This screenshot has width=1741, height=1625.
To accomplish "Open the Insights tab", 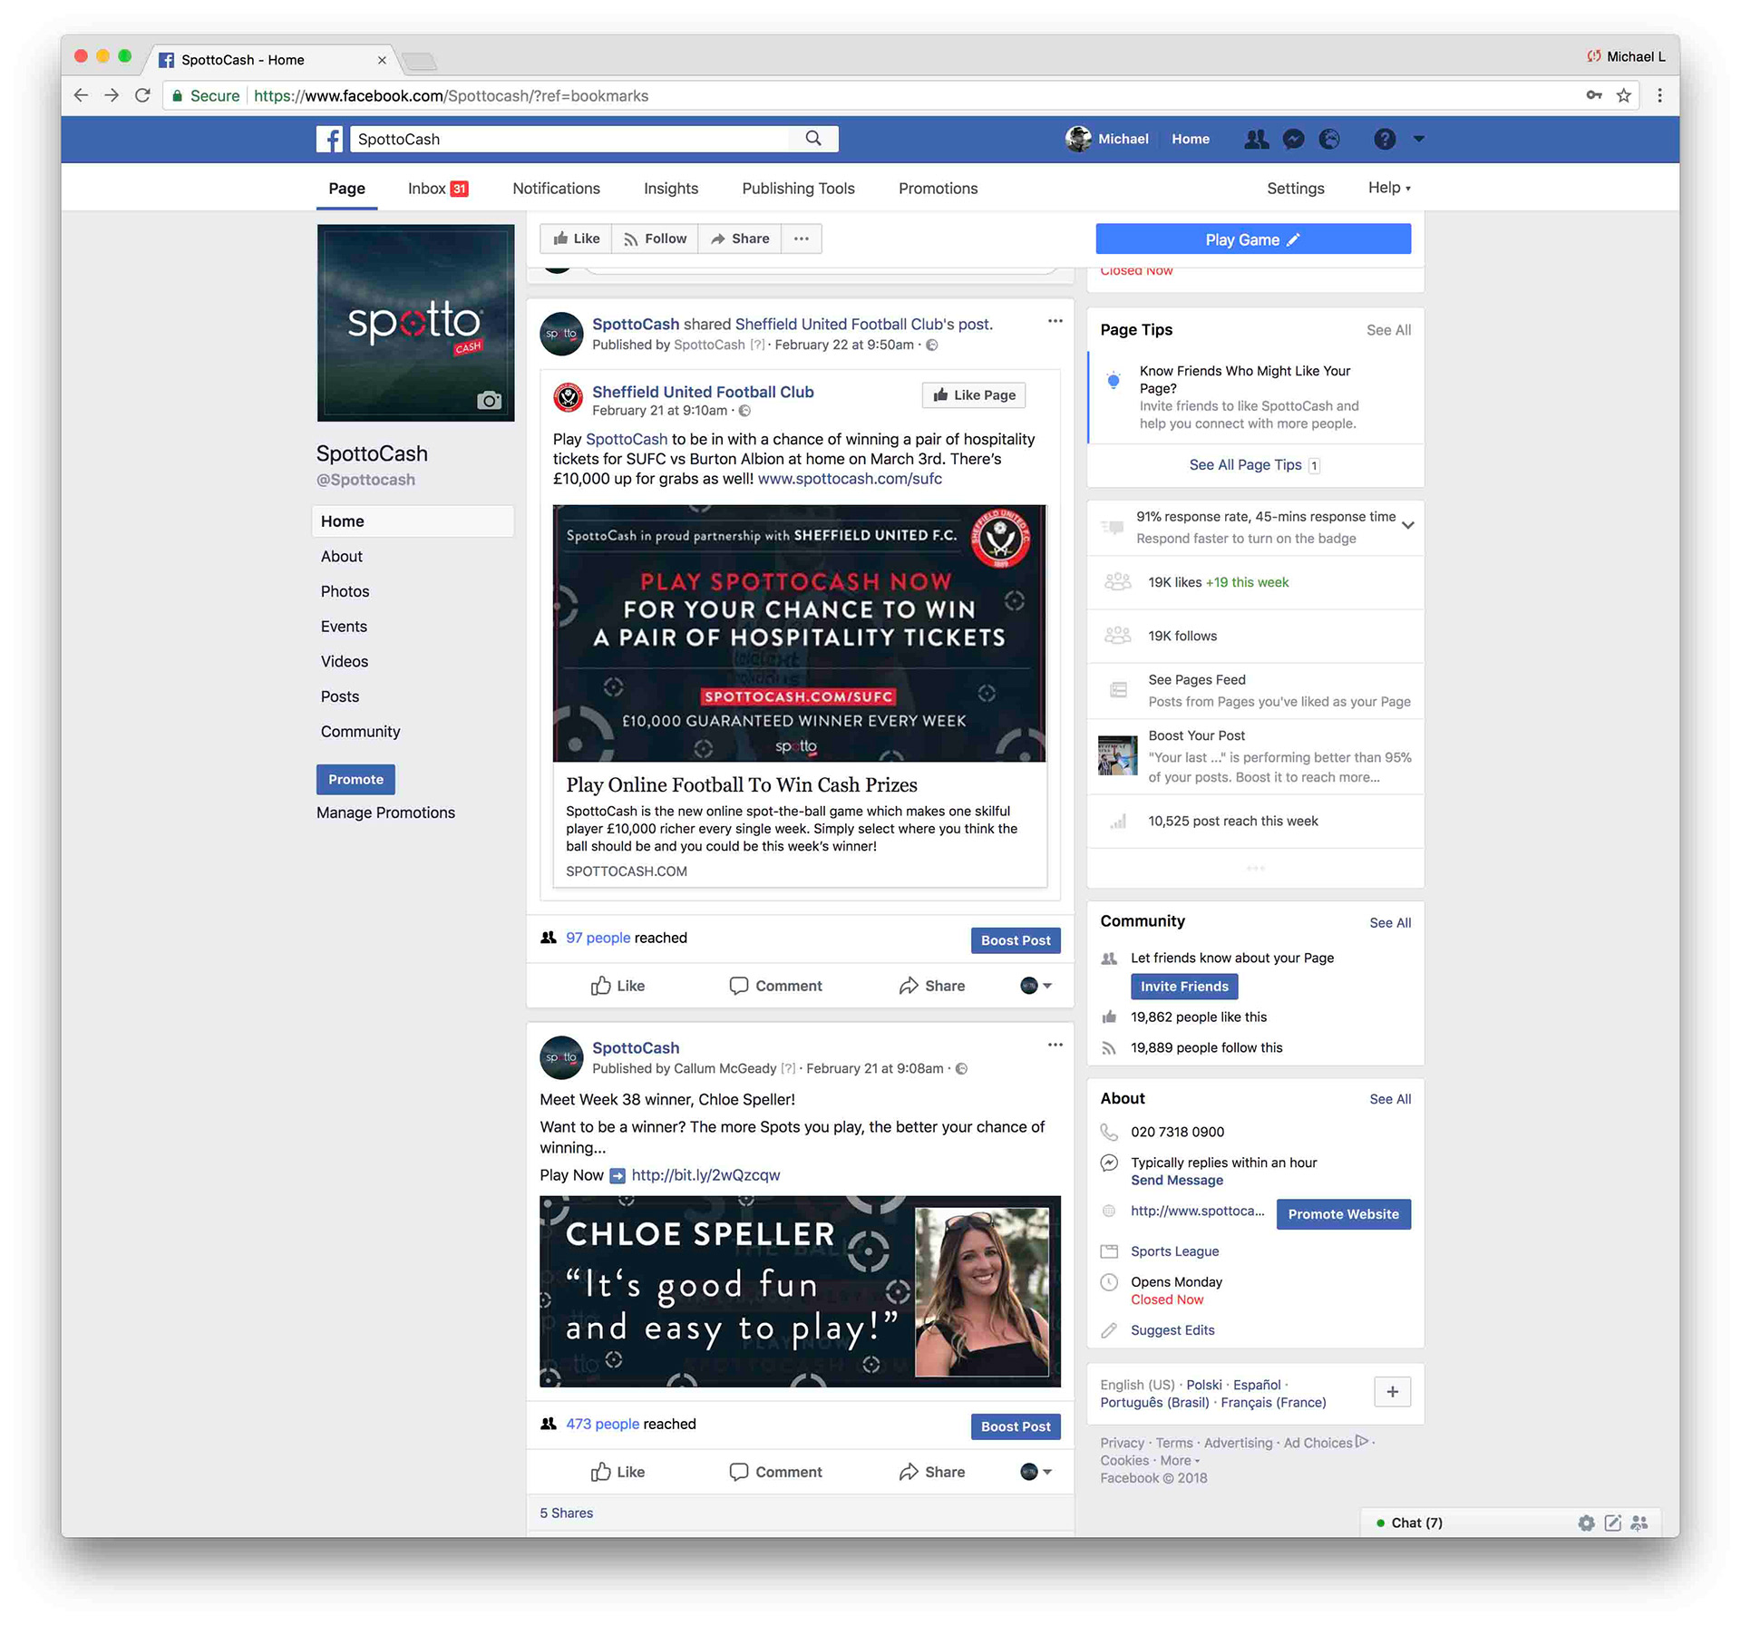I will tap(671, 189).
